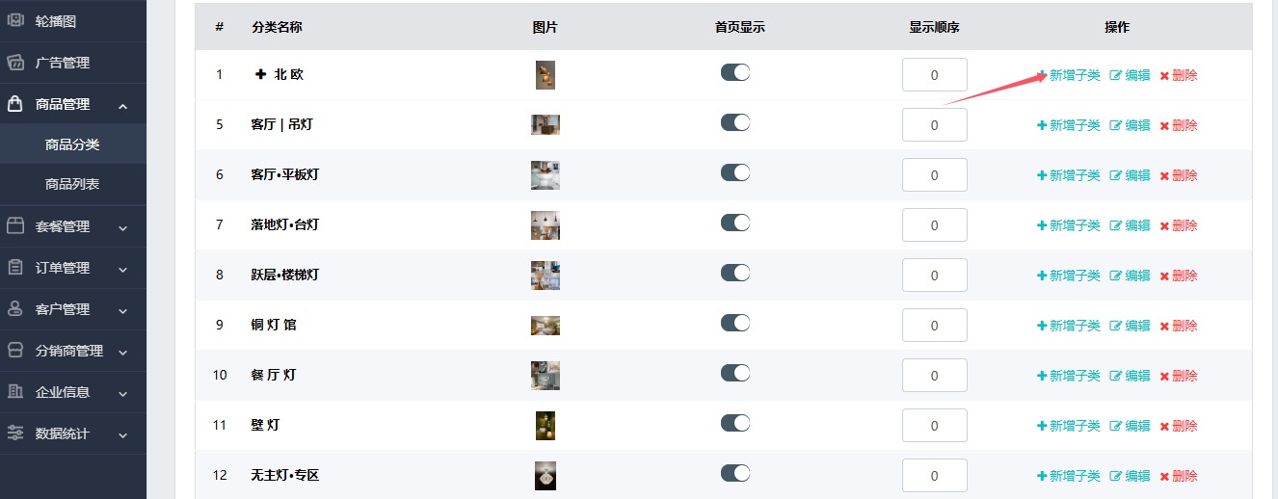This screenshot has width=1278, height=499.
Task: Delete the 餐厅灯 category
Action: [x=1179, y=376]
